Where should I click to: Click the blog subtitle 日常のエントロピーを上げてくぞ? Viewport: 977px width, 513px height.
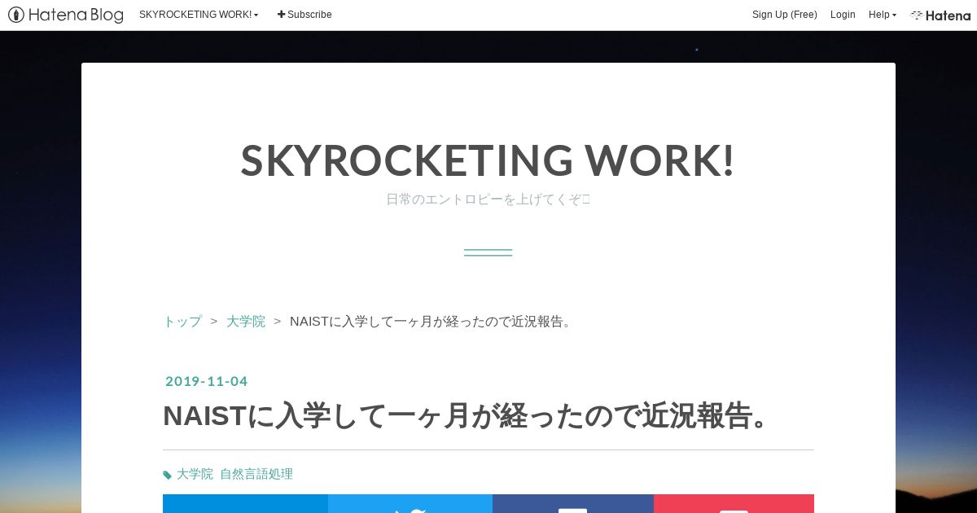click(x=488, y=199)
